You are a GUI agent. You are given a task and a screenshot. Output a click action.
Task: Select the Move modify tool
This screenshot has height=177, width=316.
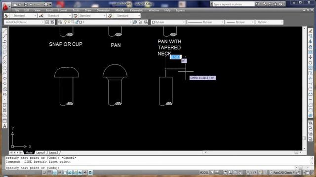point(311,57)
